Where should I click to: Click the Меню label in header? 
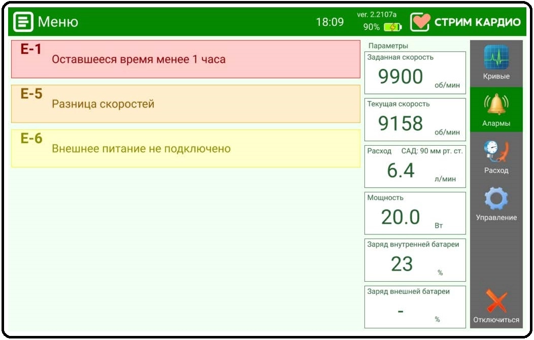58,22
